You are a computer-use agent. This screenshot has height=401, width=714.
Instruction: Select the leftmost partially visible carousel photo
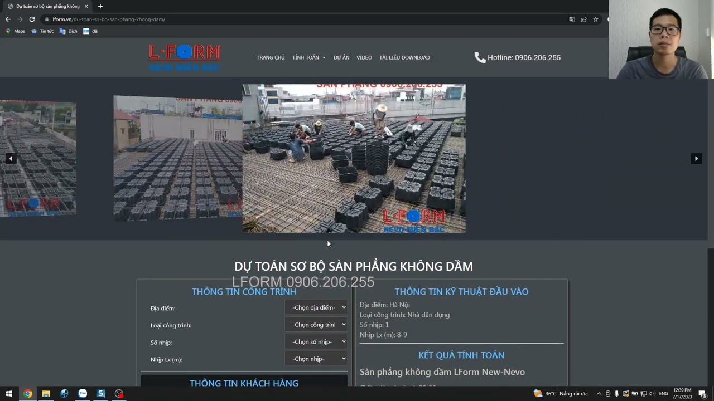point(38,158)
